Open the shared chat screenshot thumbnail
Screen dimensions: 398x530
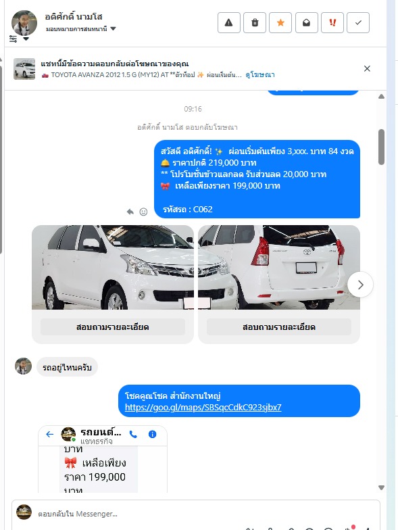[103, 459]
